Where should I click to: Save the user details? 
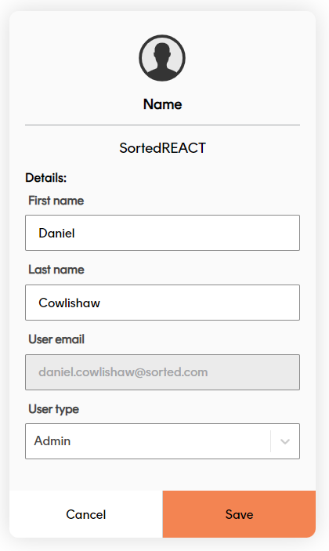coord(239,514)
